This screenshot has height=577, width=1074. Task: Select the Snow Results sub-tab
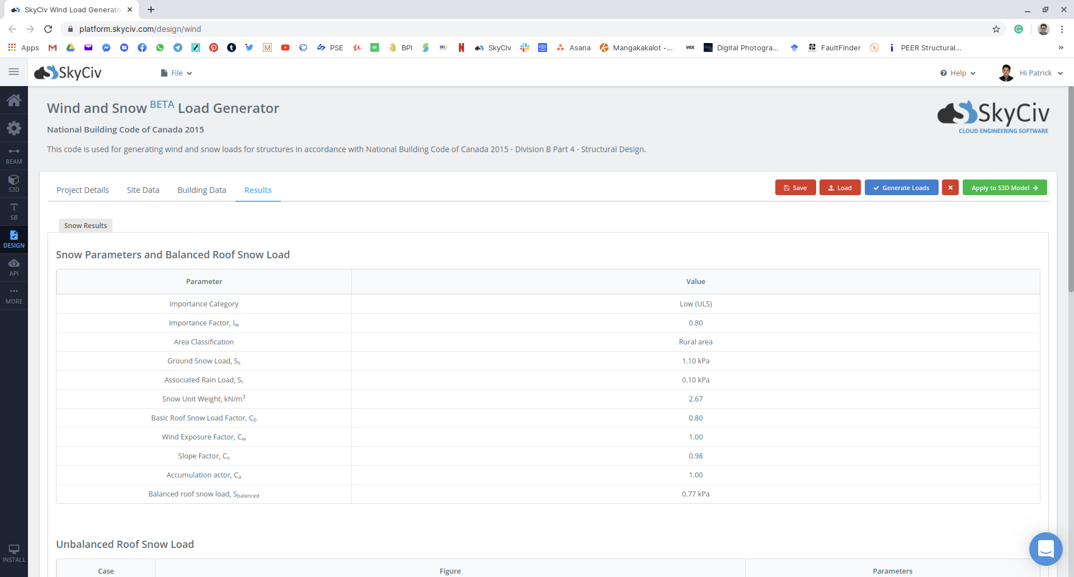pos(86,225)
